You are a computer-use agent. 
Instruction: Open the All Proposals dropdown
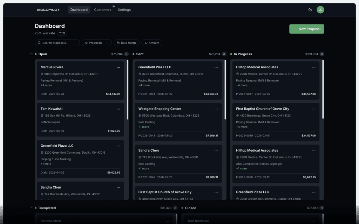pos(97,43)
